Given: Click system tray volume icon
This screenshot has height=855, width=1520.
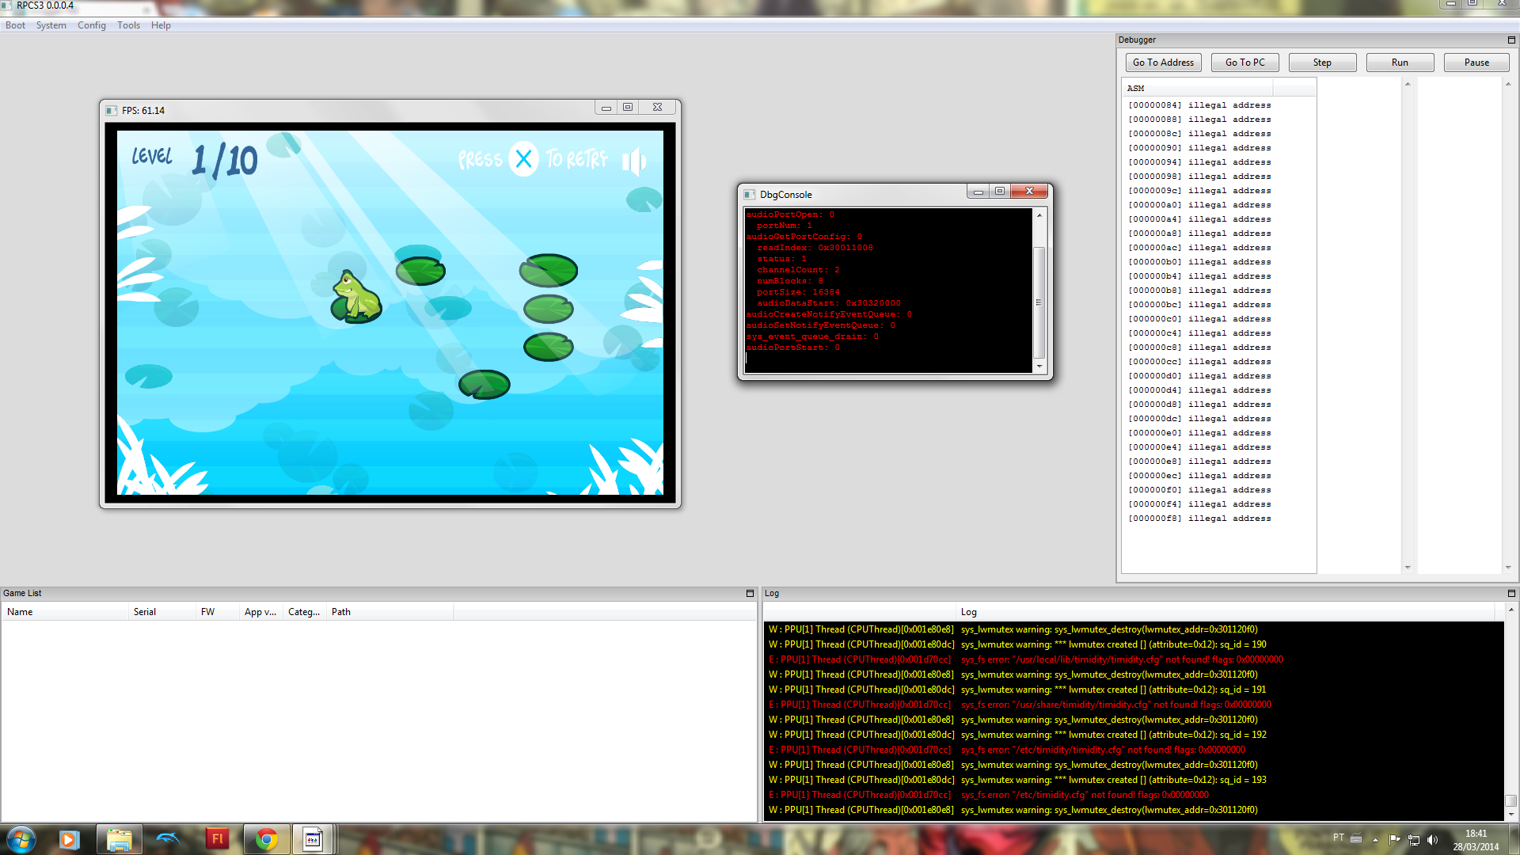Looking at the screenshot, I should coord(1432,840).
